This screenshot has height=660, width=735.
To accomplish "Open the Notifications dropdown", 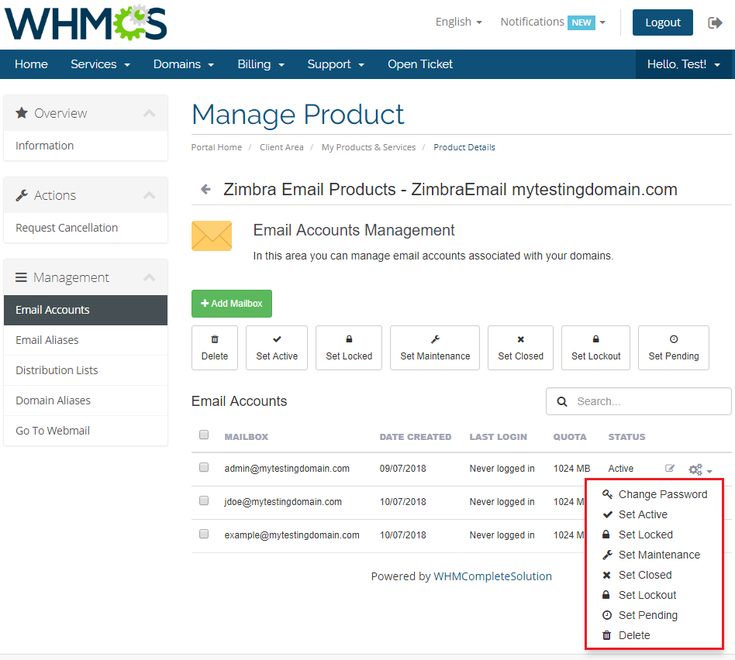I will pos(553,22).
